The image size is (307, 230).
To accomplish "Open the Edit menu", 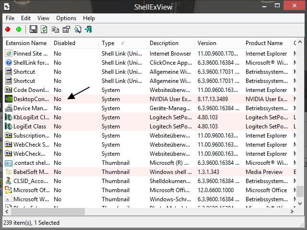I will pyautogui.click(x=26, y=18).
